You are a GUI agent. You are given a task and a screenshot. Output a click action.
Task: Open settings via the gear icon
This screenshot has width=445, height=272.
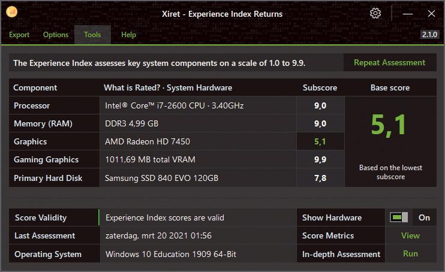(375, 13)
